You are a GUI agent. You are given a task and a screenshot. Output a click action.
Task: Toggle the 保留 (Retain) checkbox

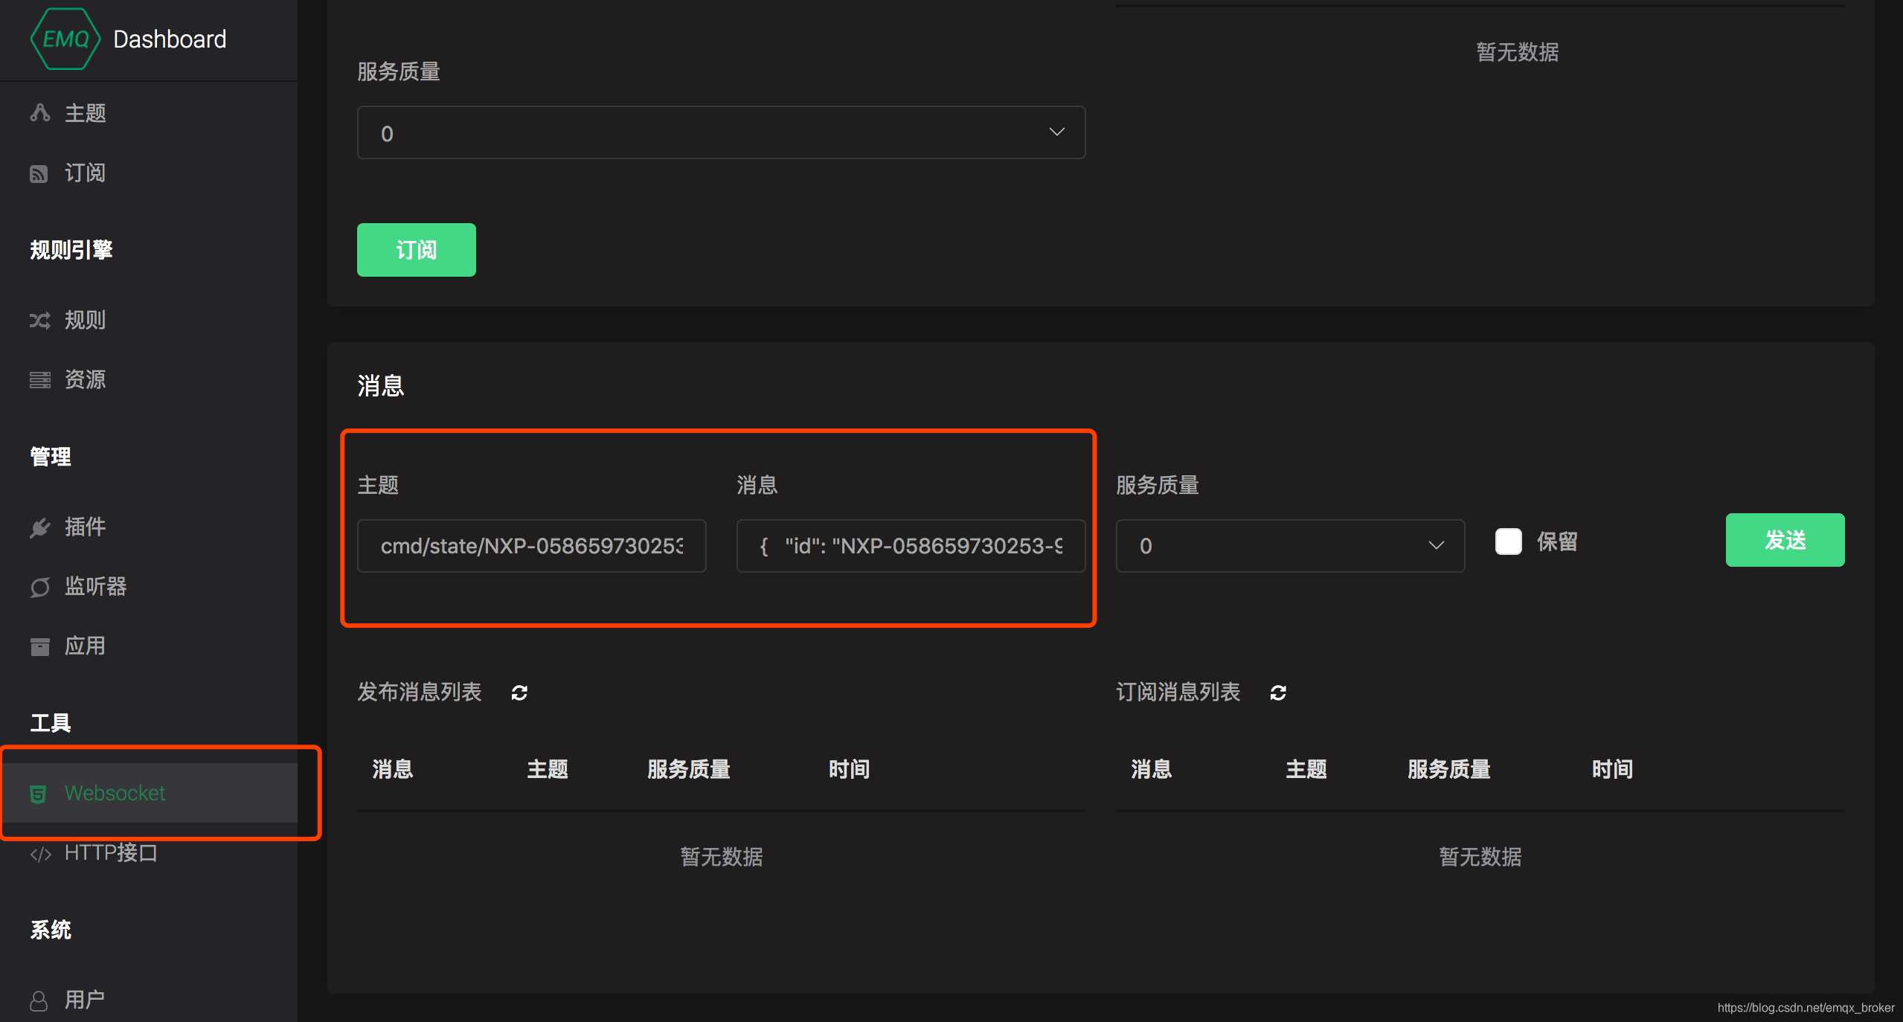point(1506,542)
